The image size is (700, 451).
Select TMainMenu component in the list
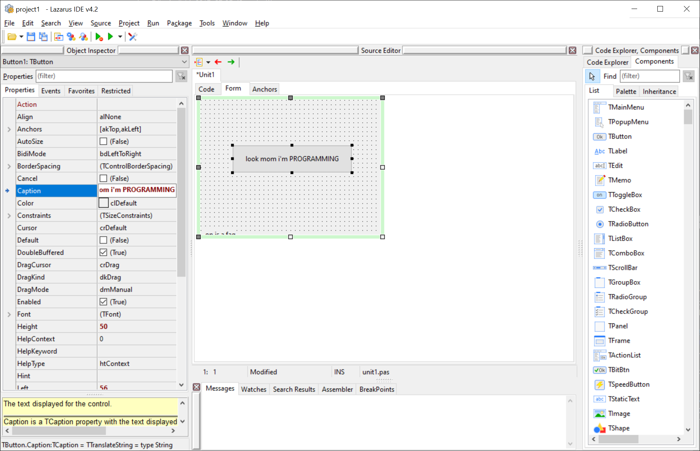pos(626,107)
